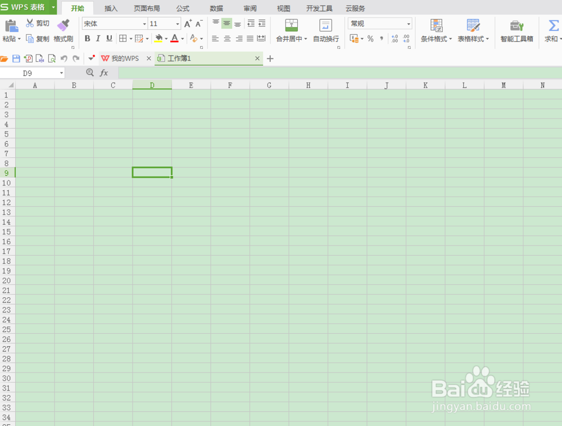Screen dimensions: 562x426
Task: Click the fx insert function button
Action: point(104,73)
